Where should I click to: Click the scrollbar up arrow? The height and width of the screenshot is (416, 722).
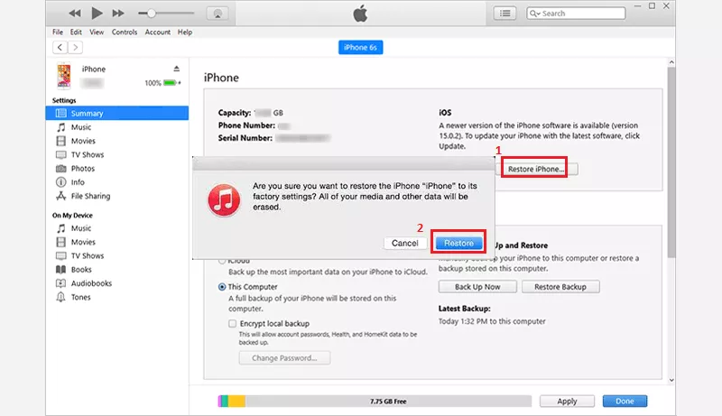click(671, 62)
